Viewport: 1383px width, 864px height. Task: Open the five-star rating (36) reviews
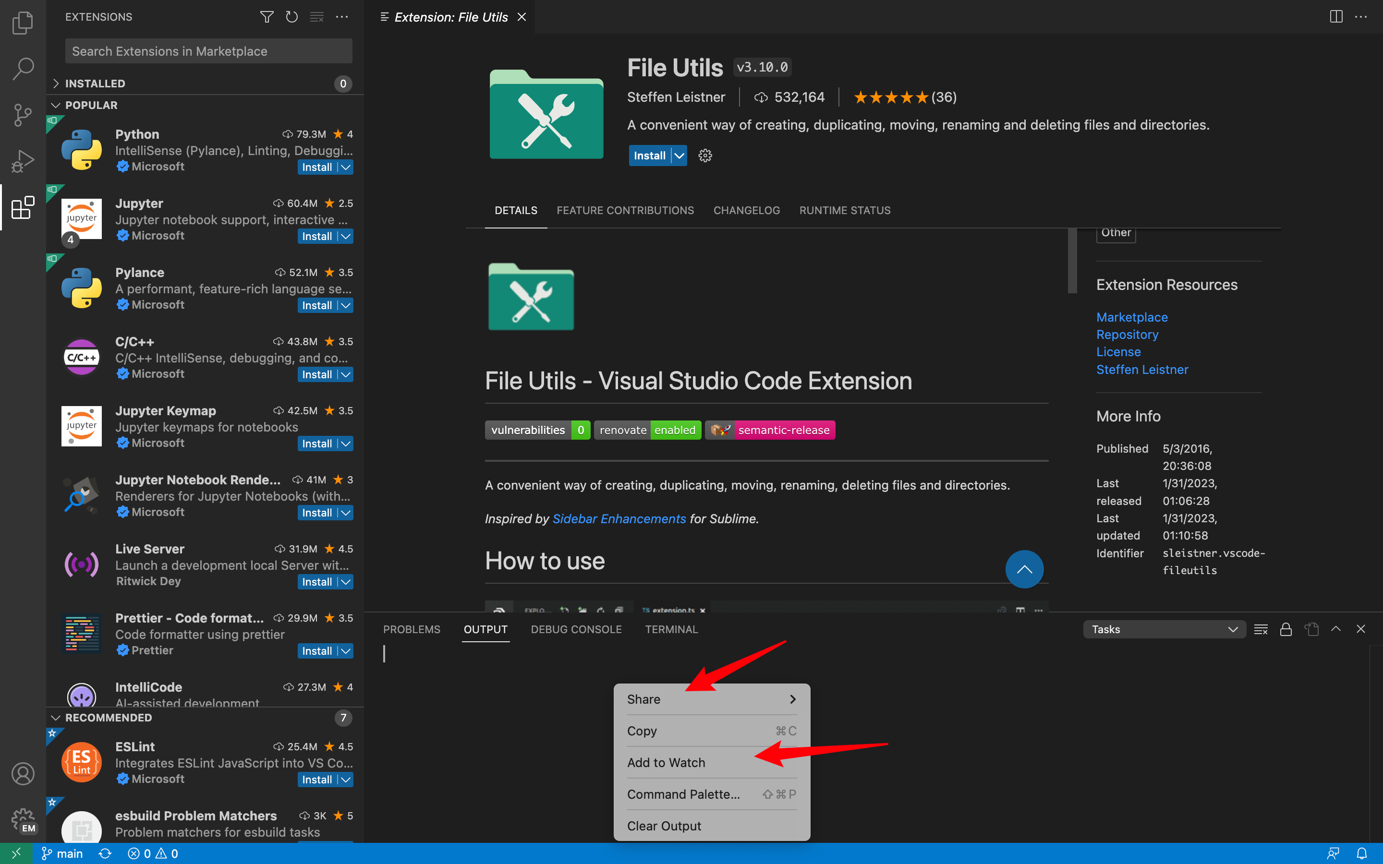(x=905, y=97)
